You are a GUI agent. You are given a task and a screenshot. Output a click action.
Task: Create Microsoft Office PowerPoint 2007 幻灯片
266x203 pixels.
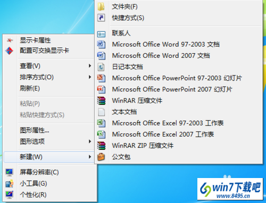pos(172,89)
